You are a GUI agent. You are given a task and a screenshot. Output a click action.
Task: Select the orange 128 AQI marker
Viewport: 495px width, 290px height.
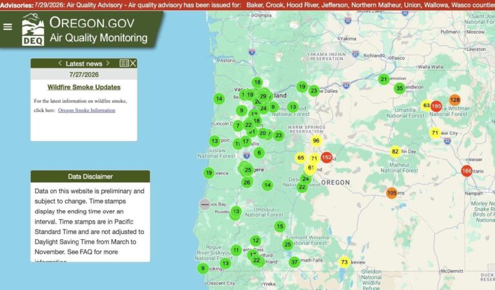click(454, 100)
